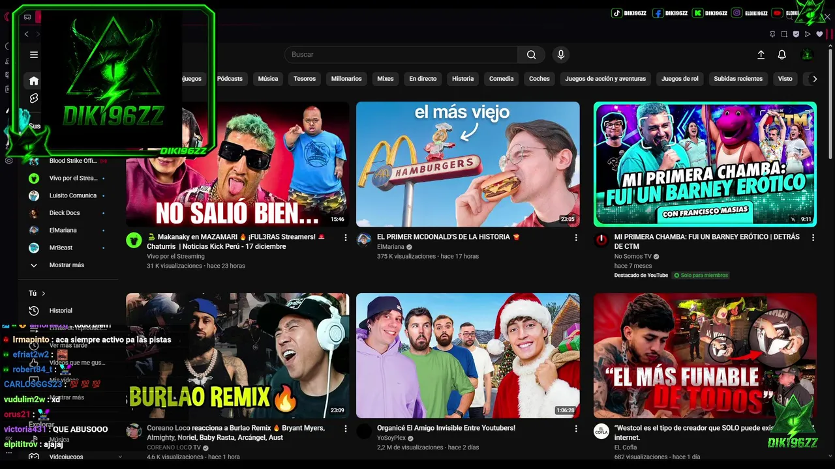The height and width of the screenshot is (469, 835).
Task: Click the browser pin icon in address bar
Action: (x=772, y=34)
